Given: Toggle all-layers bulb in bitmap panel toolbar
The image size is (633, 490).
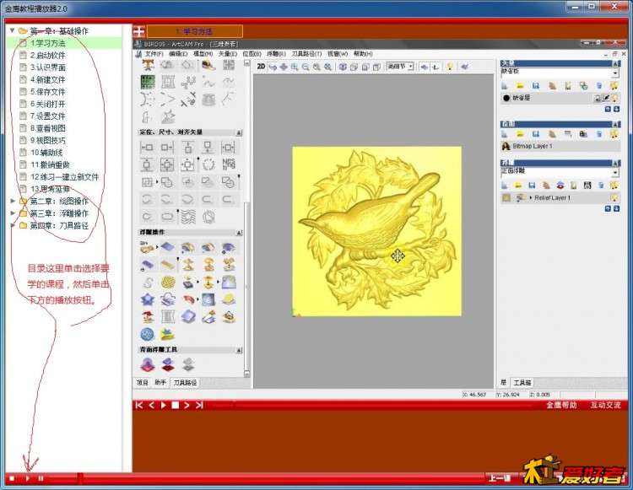Looking at the screenshot, I should click(614, 134).
